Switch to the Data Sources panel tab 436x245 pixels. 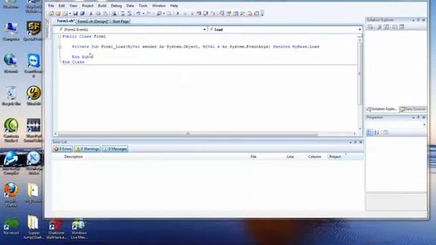[x=413, y=109]
